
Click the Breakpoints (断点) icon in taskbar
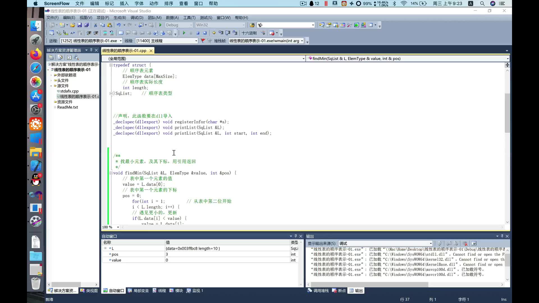[x=335, y=290]
